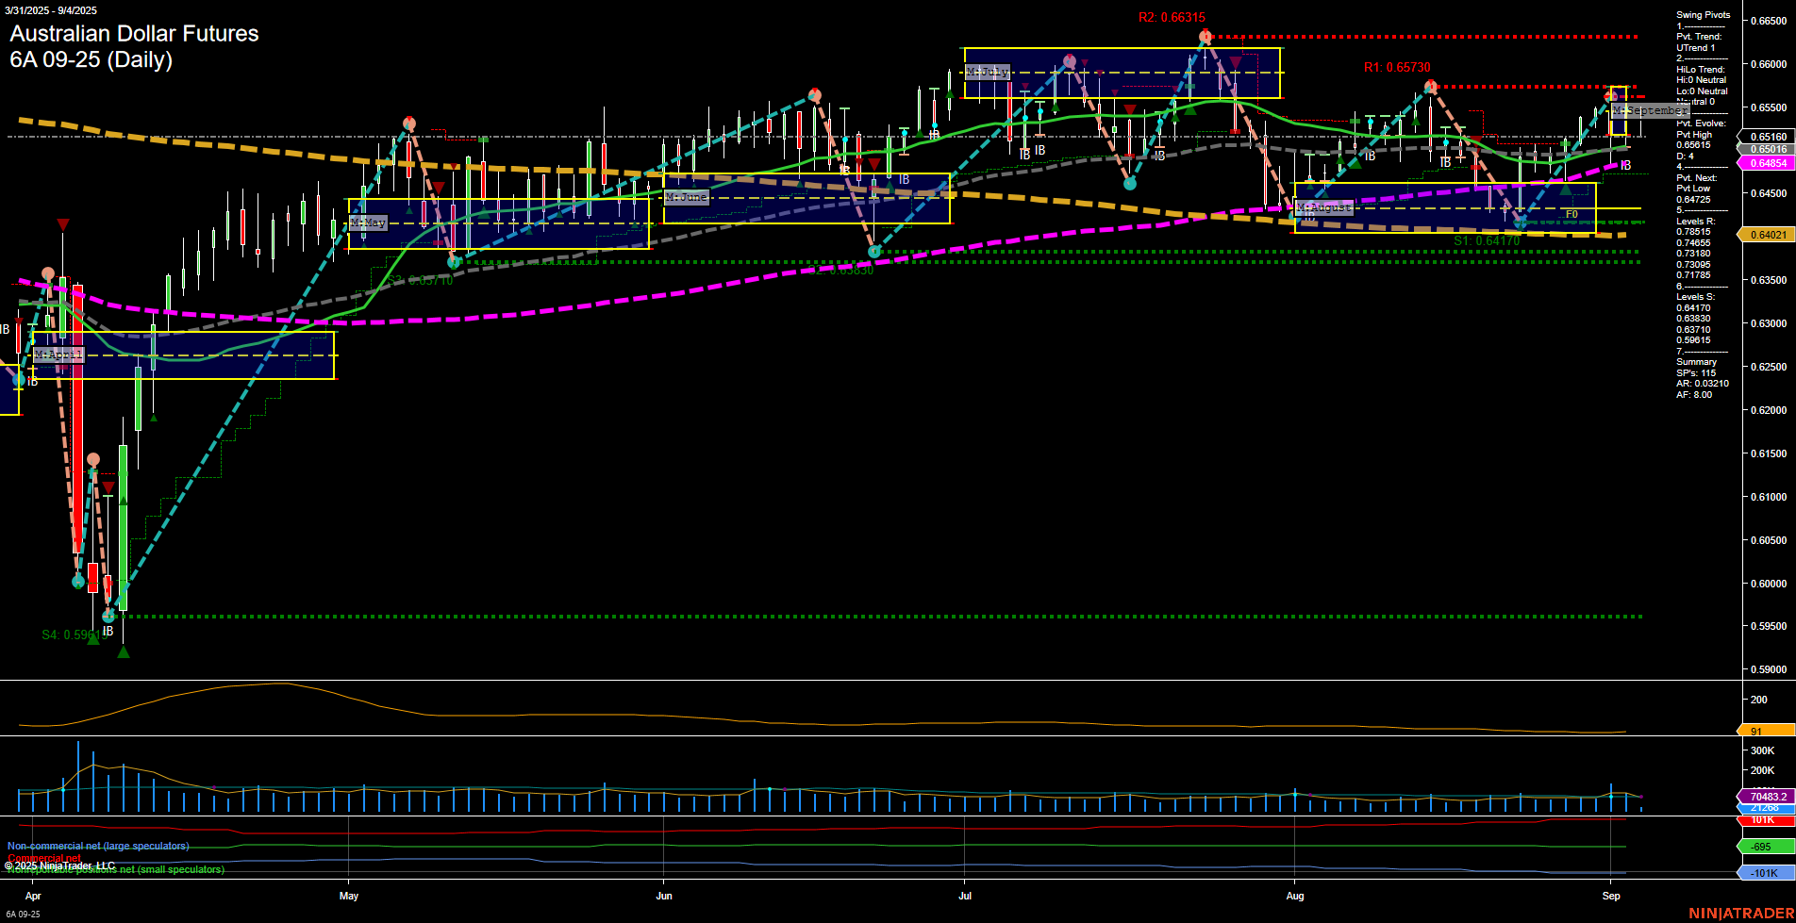1796x923 pixels.
Task: Click the M-April range box label
Action: (x=58, y=354)
